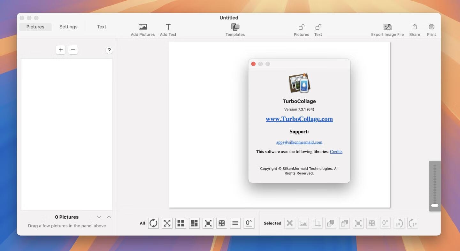The height and width of the screenshot is (251, 460).
Task: Open Templates from the toolbar
Action: tap(235, 29)
